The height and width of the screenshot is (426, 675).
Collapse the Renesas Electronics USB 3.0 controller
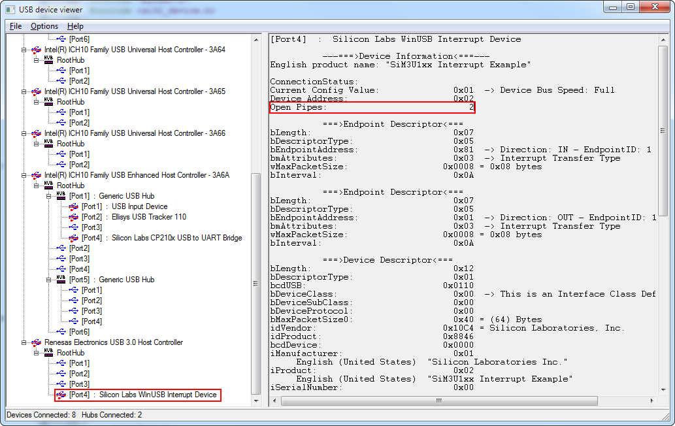pos(24,342)
